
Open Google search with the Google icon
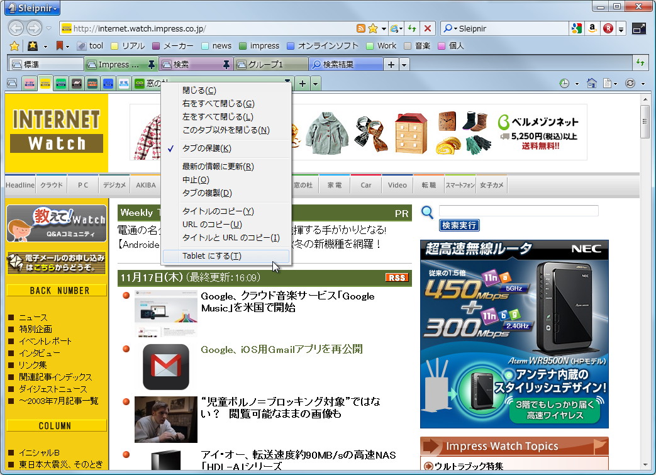click(577, 28)
